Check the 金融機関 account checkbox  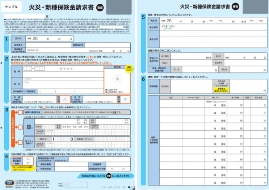(20, 127)
